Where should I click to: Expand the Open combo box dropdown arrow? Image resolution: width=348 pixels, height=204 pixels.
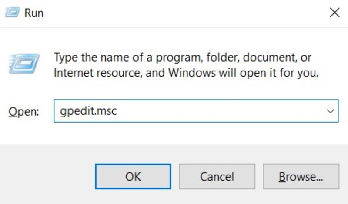[329, 111]
